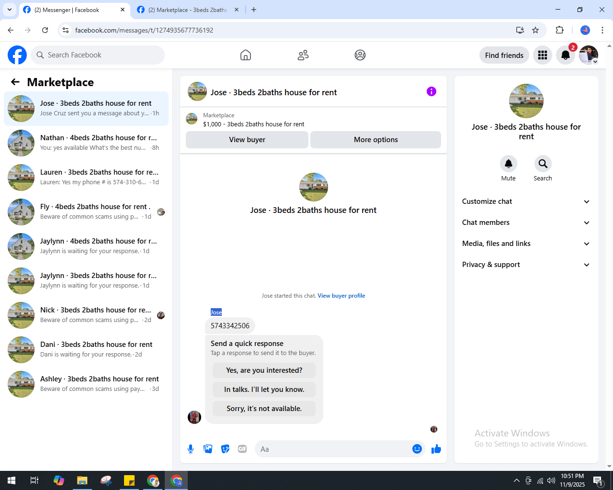613x490 pixels.
Task: Attach a photo with the image icon
Action: [x=208, y=449]
